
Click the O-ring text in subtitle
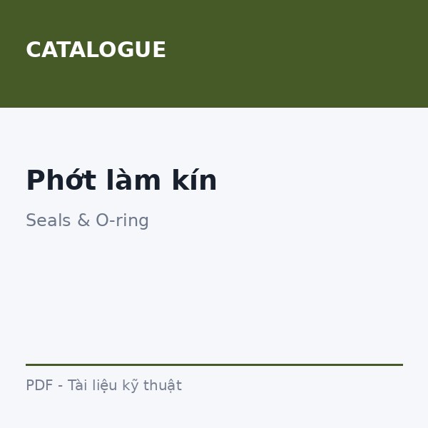(122, 220)
